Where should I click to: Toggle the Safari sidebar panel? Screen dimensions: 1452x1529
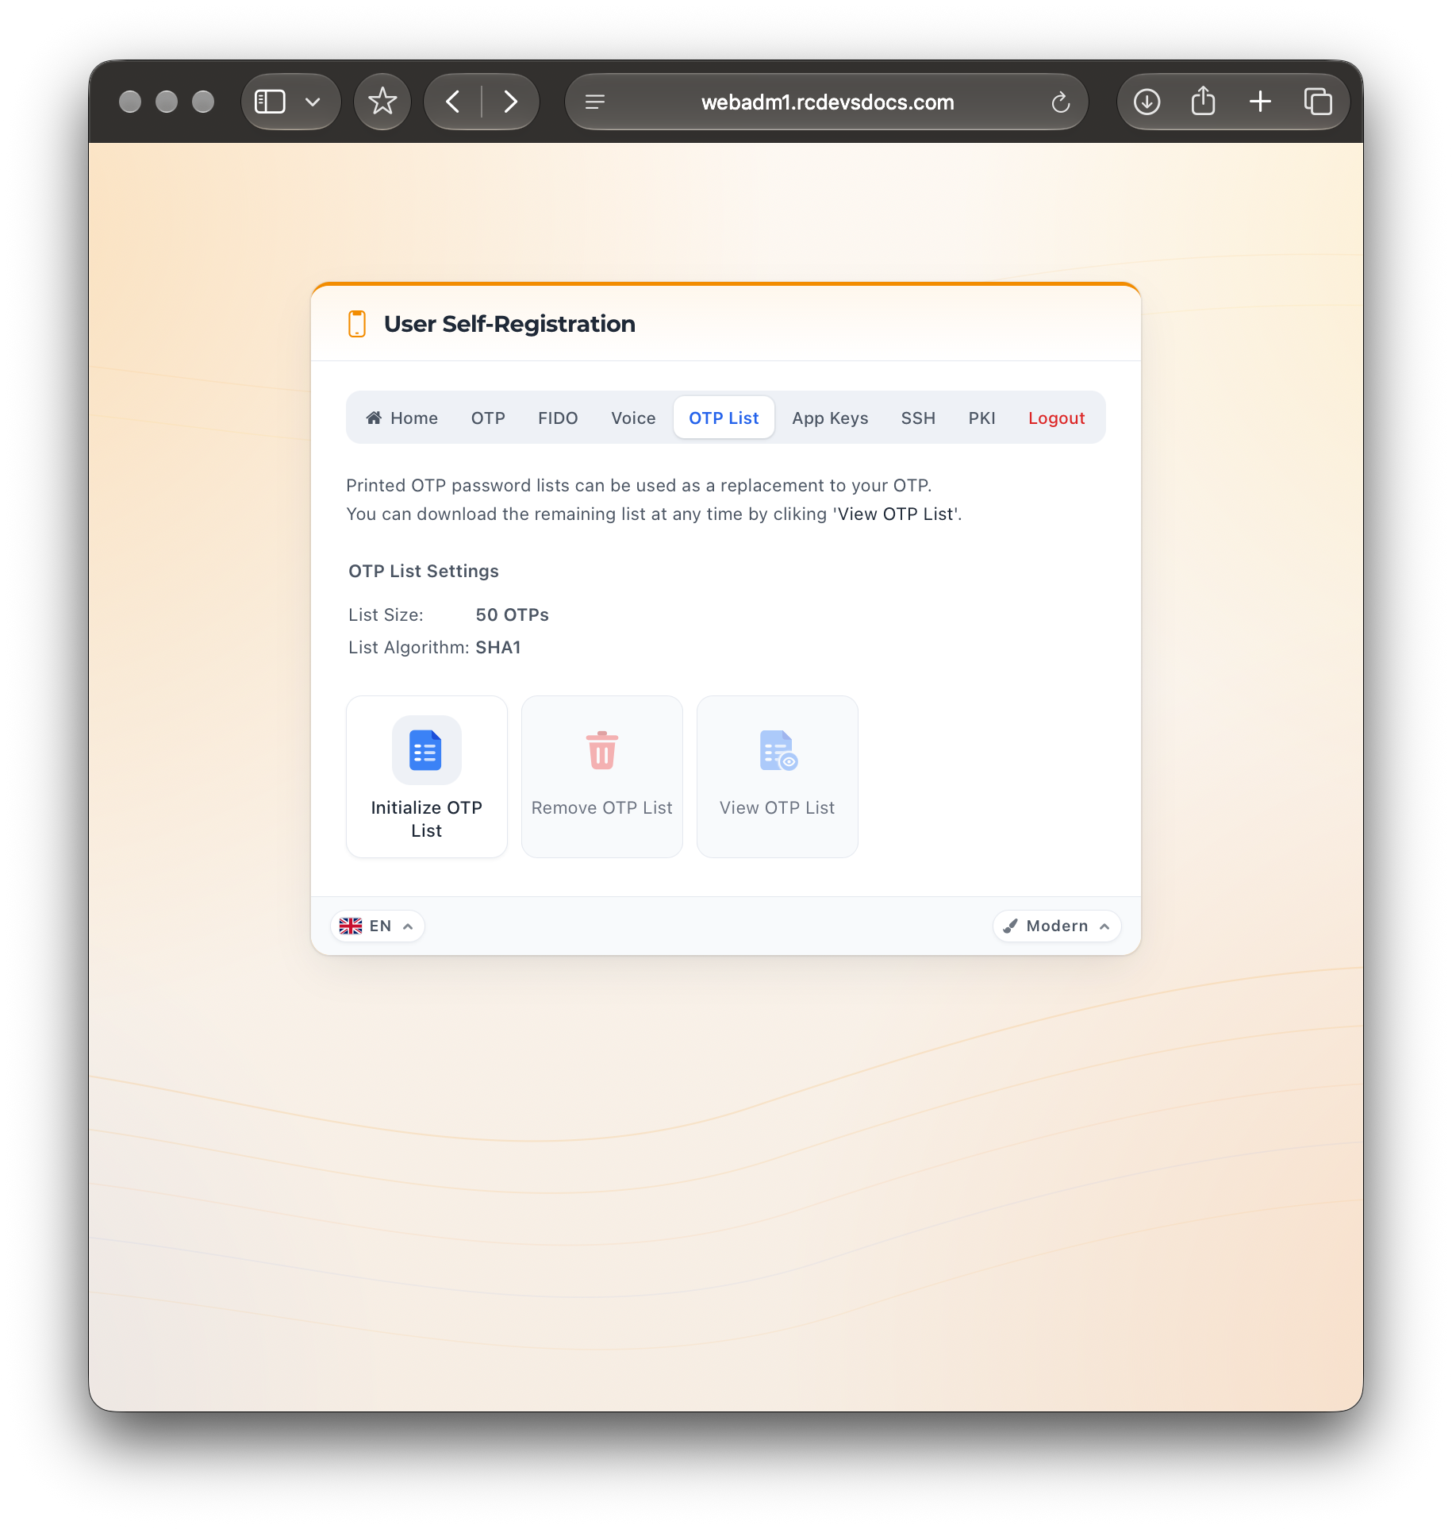point(270,102)
